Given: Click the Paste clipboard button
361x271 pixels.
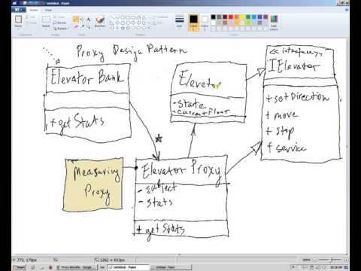Looking at the screenshot, I should pyautogui.click(x=18, y=22).
